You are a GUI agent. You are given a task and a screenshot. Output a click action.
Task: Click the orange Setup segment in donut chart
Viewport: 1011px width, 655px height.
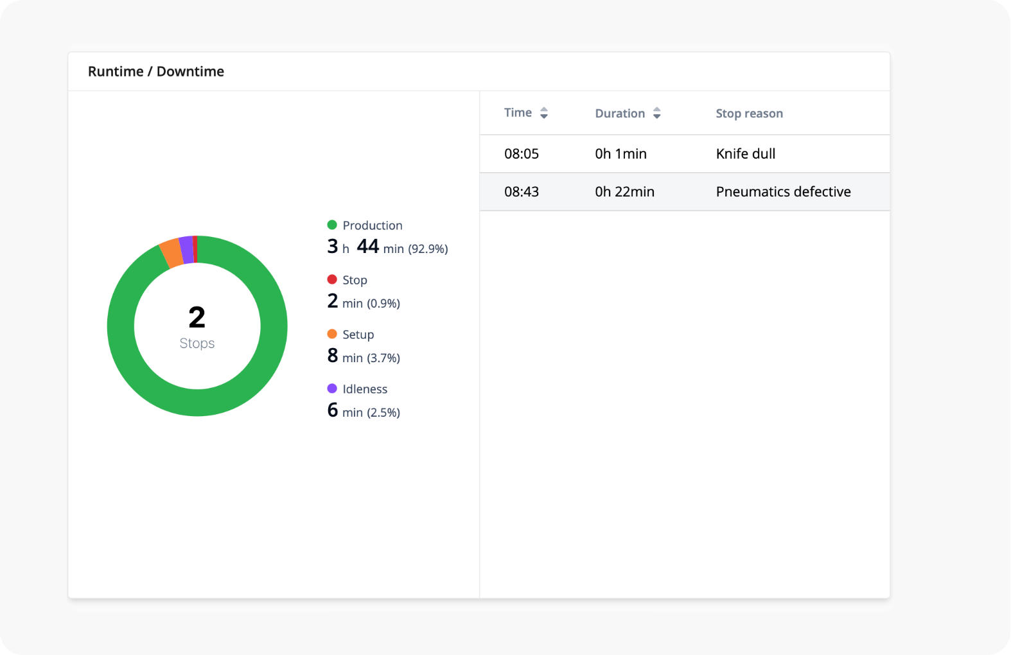(171, 254)
